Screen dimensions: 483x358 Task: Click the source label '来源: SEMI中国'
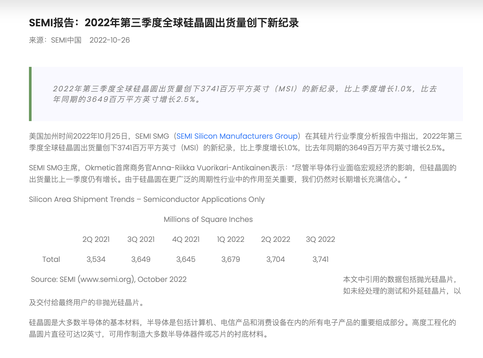55,40
